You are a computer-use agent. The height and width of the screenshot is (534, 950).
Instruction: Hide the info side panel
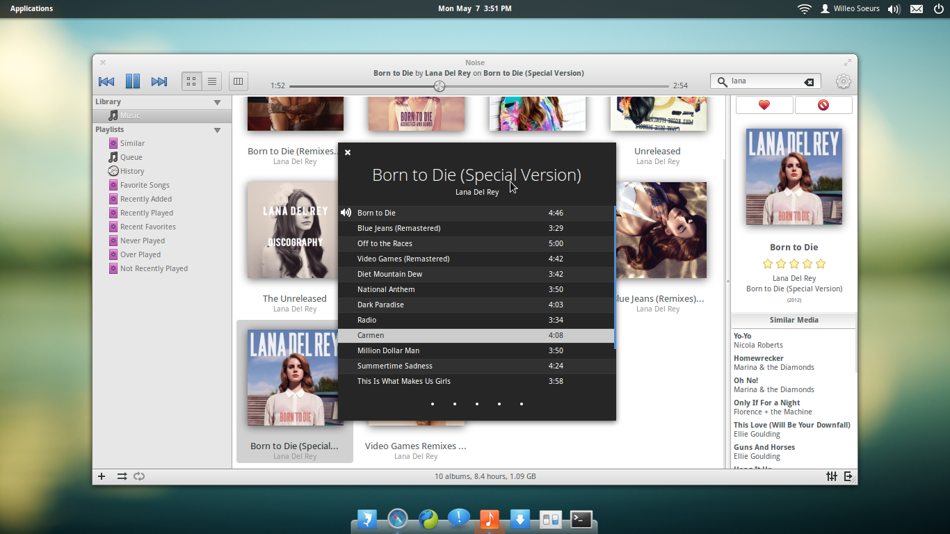click(x=848, y=476)
